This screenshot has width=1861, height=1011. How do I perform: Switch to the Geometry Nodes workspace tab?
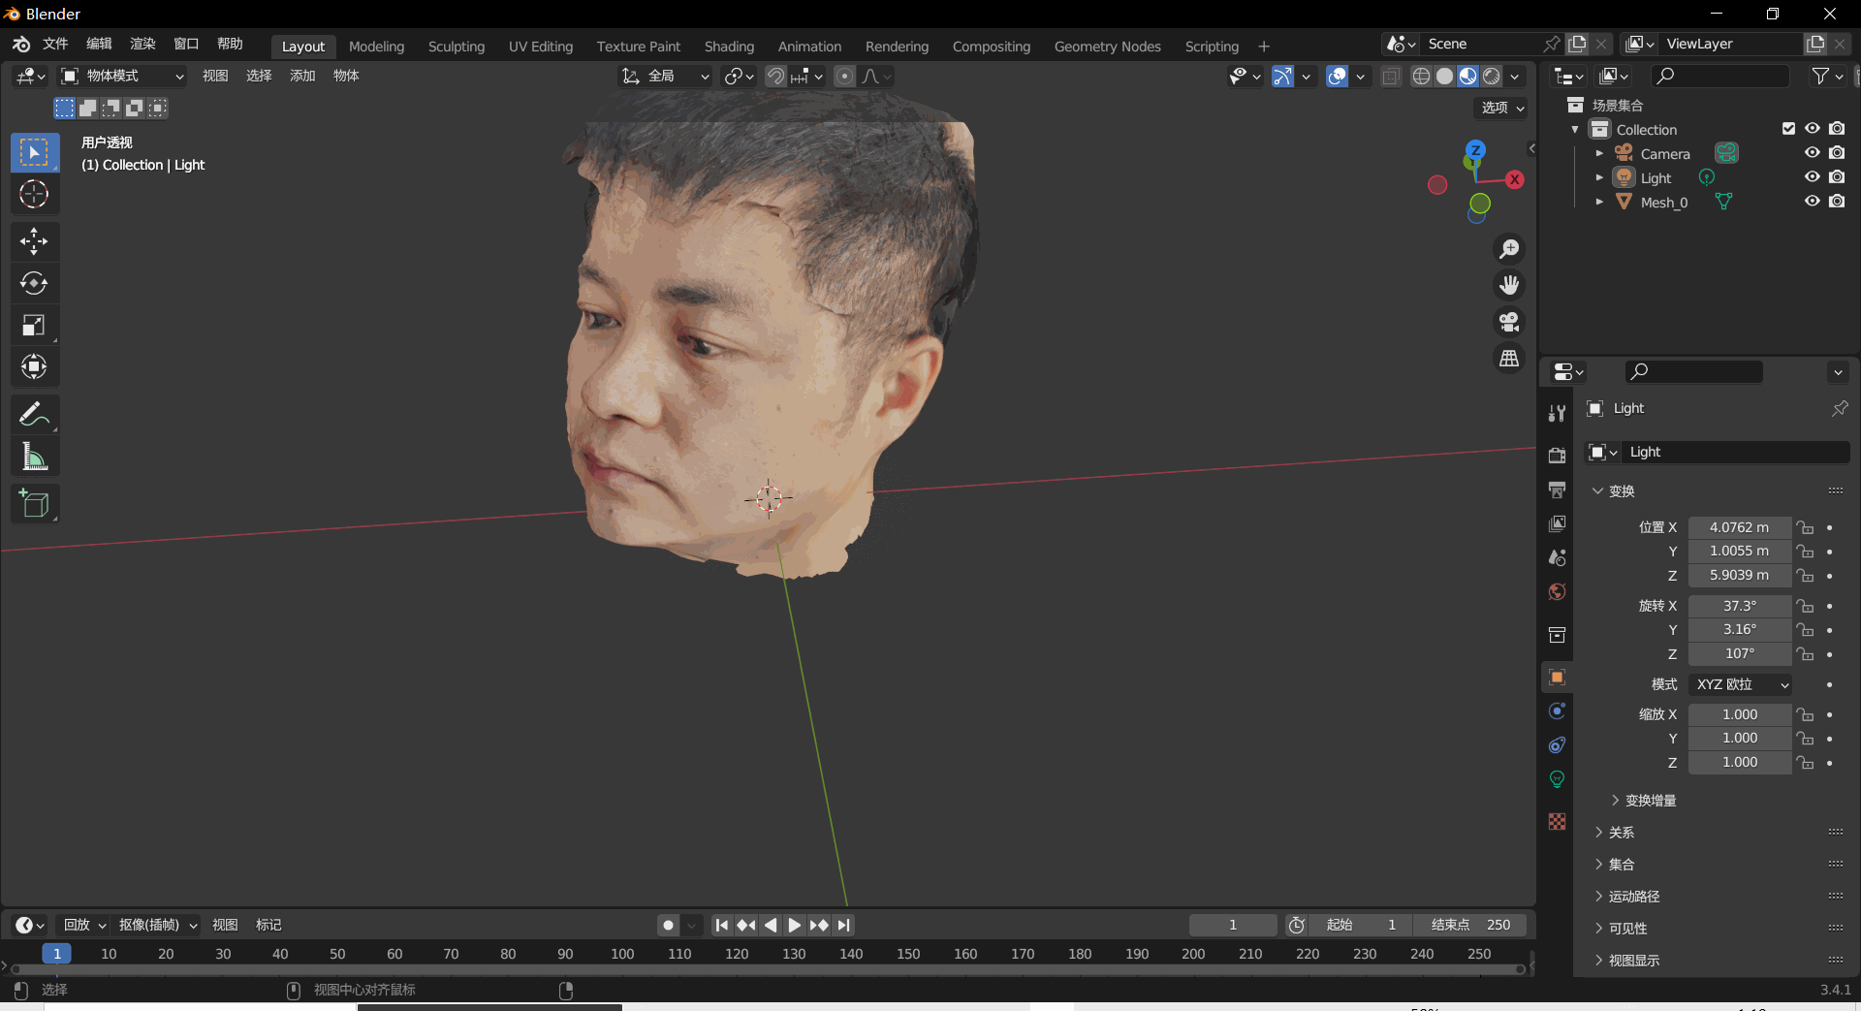coord(1107,47)
